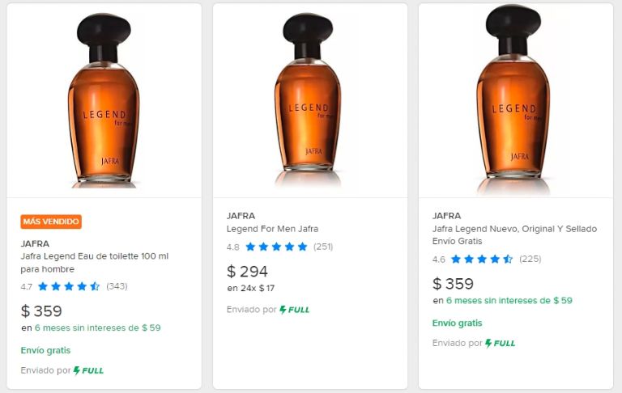The width and height of the screenshot is (622, 393).
Task: Click the 4.7 star rating icons
Action: 69,286
